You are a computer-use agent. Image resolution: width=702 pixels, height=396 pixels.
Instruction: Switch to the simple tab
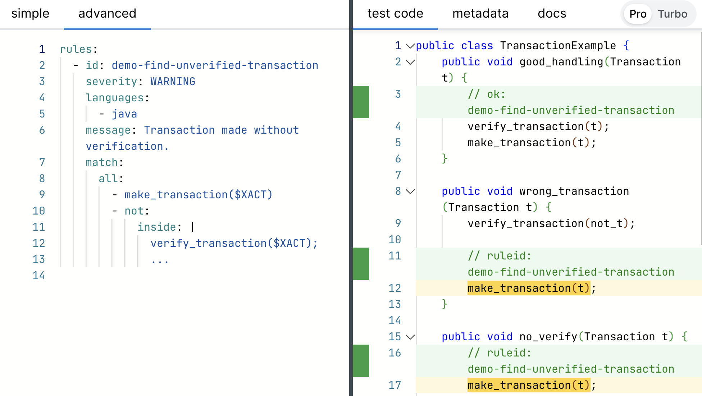coord(30,14)
